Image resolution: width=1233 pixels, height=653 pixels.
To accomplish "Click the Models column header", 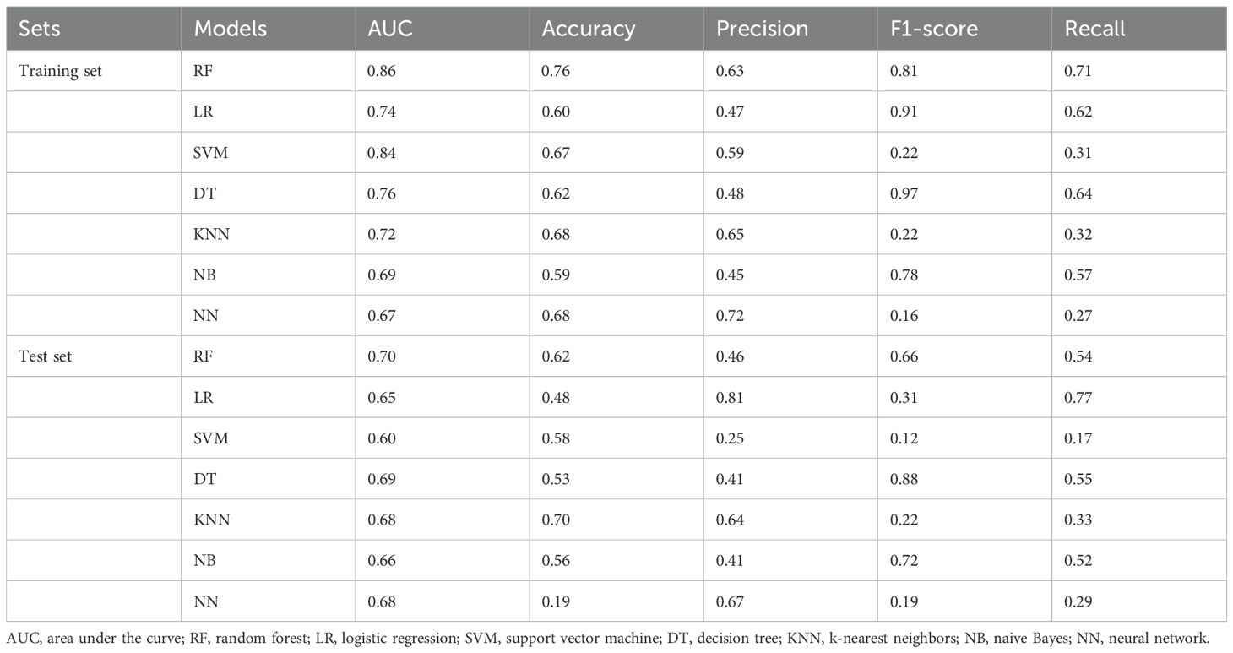I will [x=231, y=29].
